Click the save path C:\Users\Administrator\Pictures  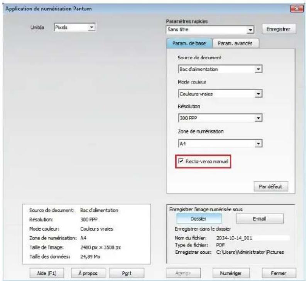[250, 252]
